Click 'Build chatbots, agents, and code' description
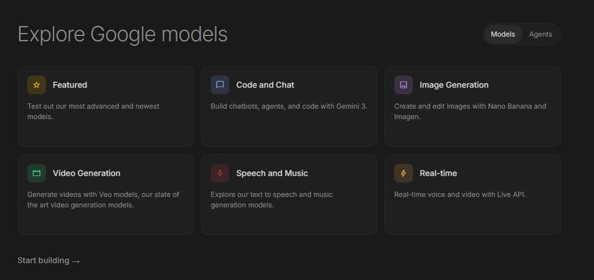Image resolution: width=594 pixels, height=280 pixels. point(289,106)
